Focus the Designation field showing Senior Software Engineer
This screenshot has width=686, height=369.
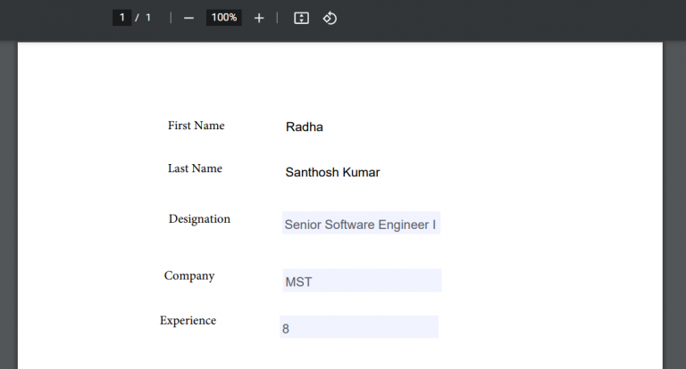click(x=361, y=224)
